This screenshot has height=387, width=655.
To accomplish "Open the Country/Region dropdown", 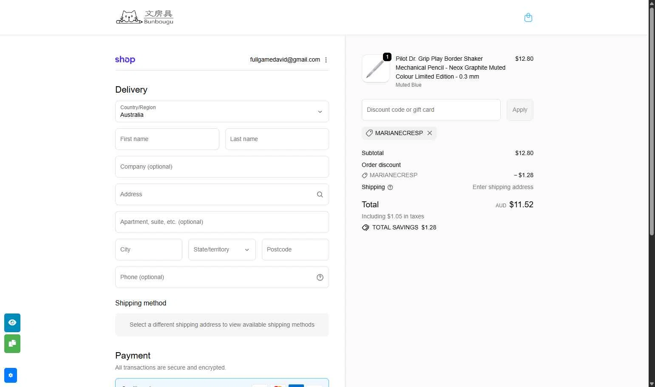I will 222,112.
